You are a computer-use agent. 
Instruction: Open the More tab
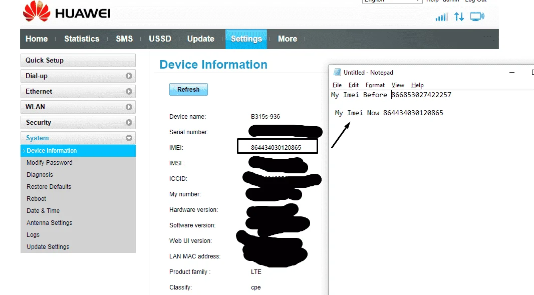288,39
